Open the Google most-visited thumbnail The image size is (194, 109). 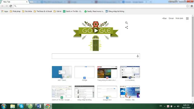(x=85, y=72)
